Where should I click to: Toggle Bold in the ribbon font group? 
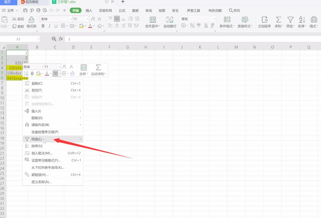tap(43, 26)
